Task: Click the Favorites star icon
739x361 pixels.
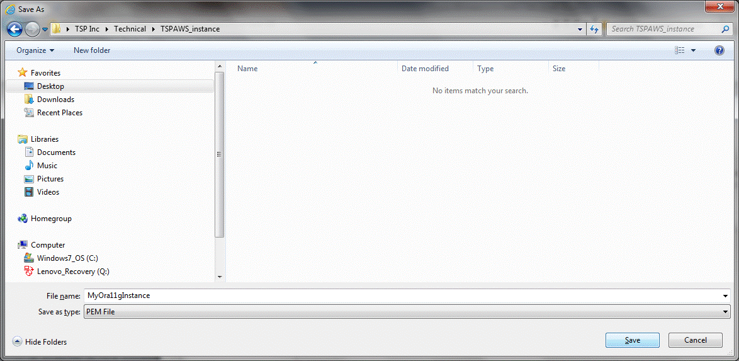Action: point(22,72)
